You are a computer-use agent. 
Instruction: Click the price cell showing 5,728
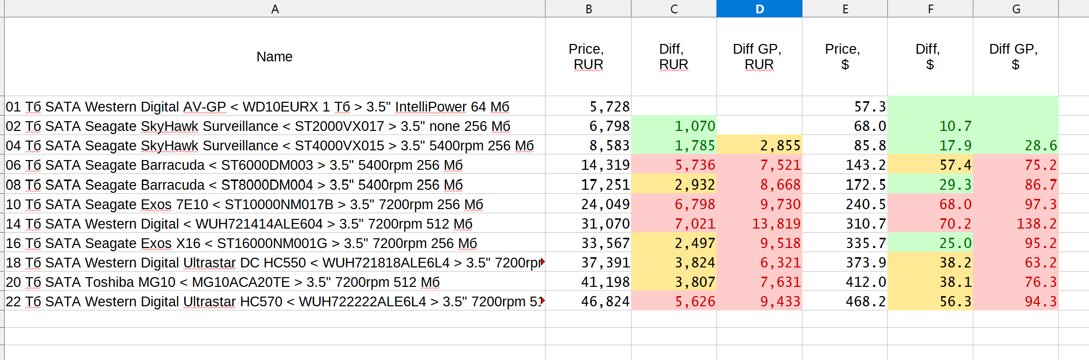[x=588, y=106]
